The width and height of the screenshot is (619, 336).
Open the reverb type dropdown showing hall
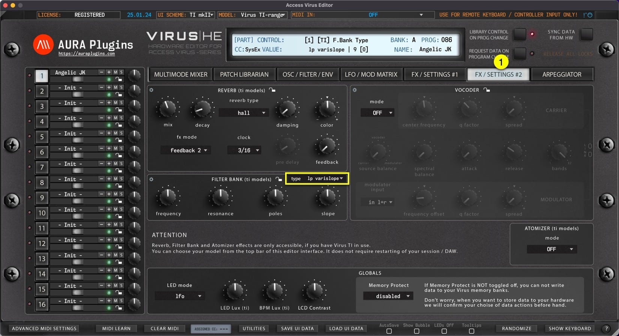[244, 113]
